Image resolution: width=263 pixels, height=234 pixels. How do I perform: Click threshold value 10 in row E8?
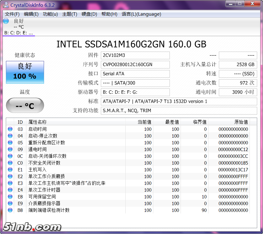[x=204, y=197]
